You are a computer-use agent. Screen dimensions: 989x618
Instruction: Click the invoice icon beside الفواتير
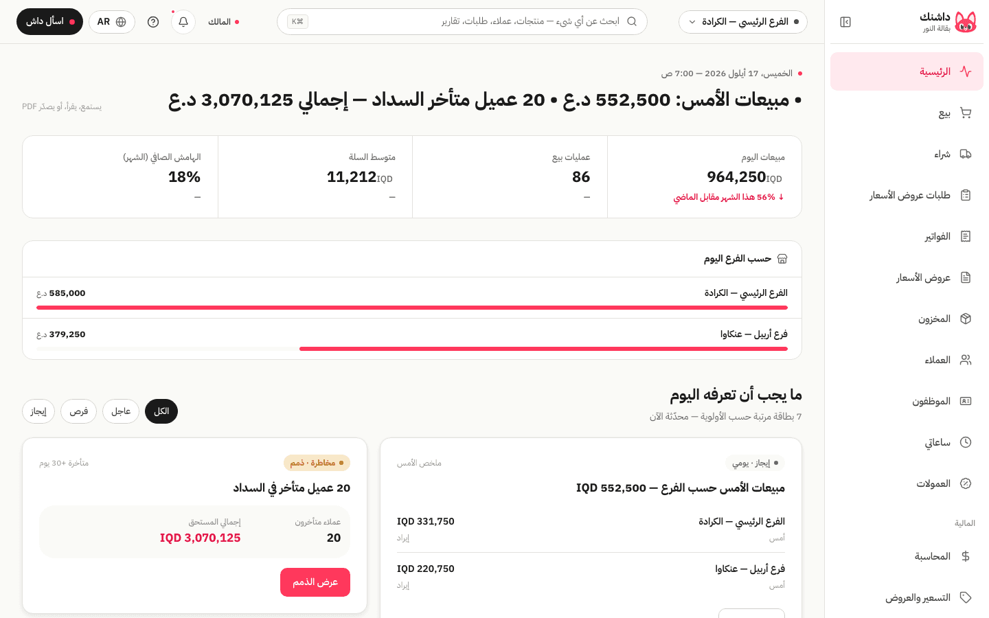pyautogui.click(x=966, y=236)
